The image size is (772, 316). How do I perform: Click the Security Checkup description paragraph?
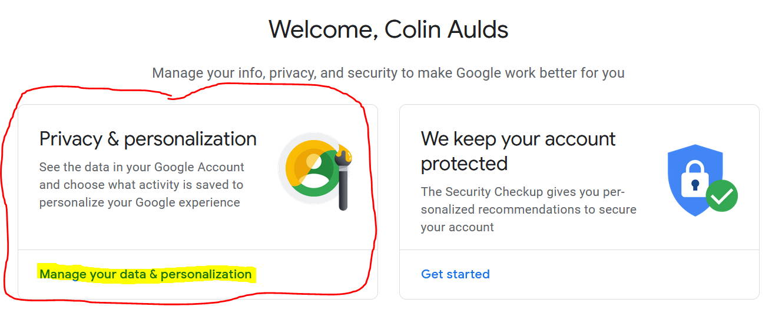pos(528,209)
